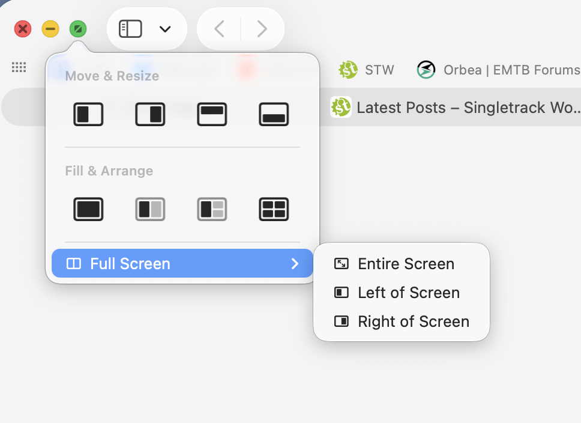
Task: Select the Fill entire screen tile icon
Action: tap(88, 209)
